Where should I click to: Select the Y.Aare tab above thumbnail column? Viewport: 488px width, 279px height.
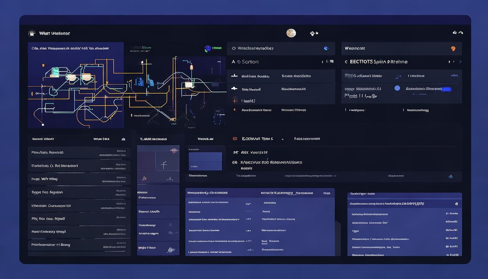point(153,139)
